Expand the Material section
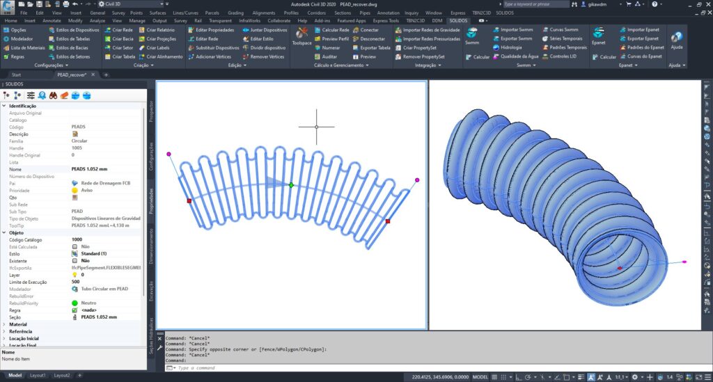Viewport: 713px width, 382px height. 4,324
